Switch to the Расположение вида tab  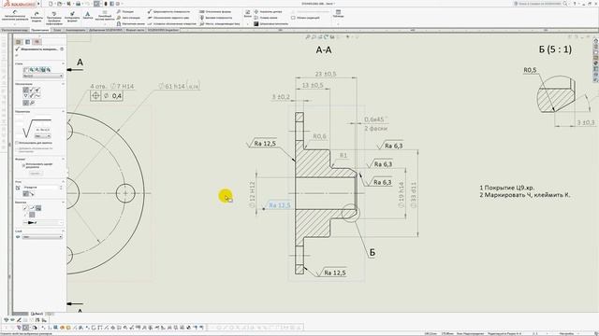[x=15, y=30]
